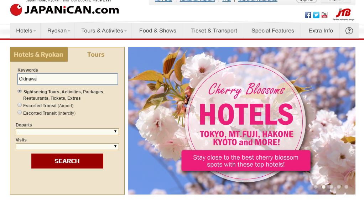Click the help question mark icon
This screenshot has height=202, width=364.
coord(349,31)
